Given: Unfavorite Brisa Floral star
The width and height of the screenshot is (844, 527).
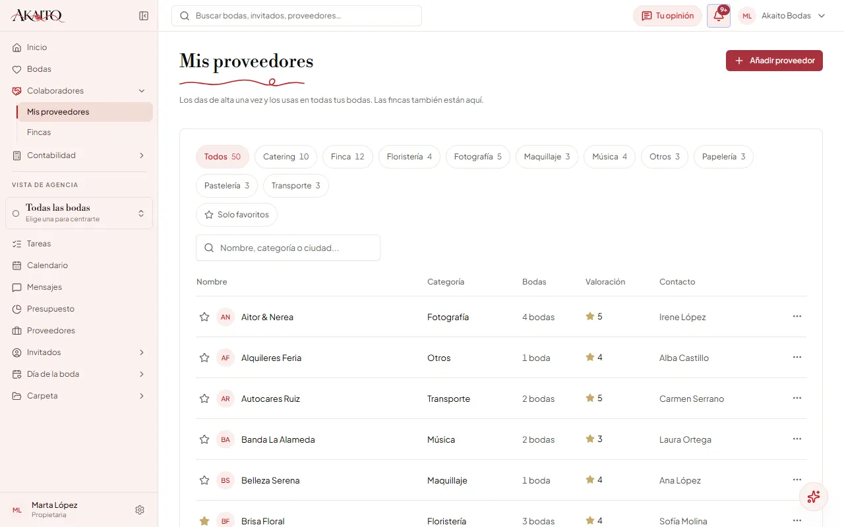Looking at the screenshot, I should (x=204, y=521).
